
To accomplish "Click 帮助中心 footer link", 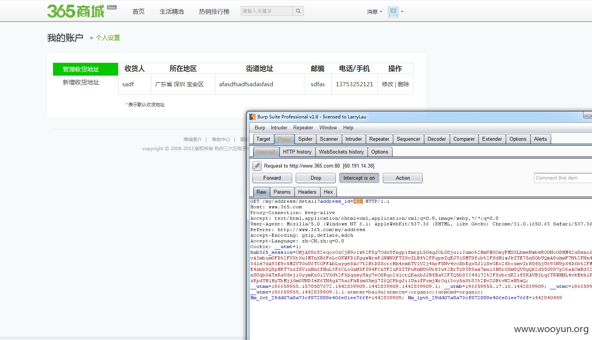I will pos(221,140).
